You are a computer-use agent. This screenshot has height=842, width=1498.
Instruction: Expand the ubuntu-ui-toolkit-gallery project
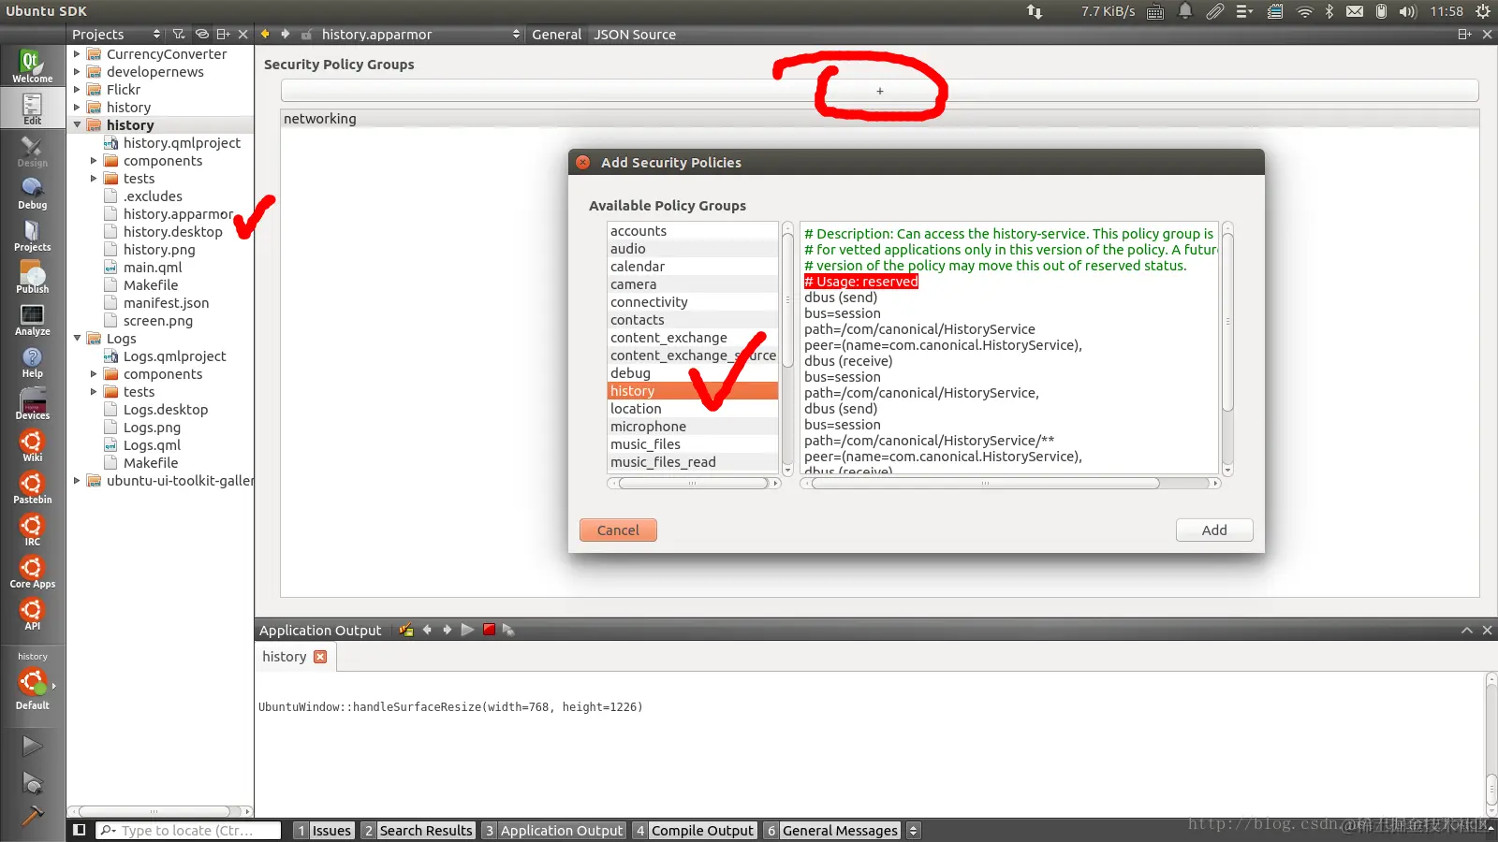(77, 481)
